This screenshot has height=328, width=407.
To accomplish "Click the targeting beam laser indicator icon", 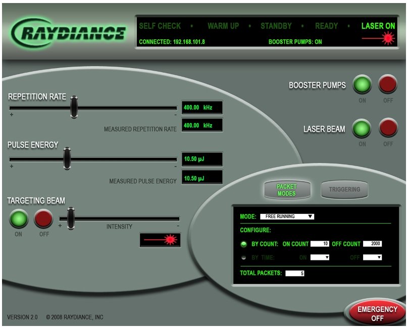I will [x=170, y=240].
